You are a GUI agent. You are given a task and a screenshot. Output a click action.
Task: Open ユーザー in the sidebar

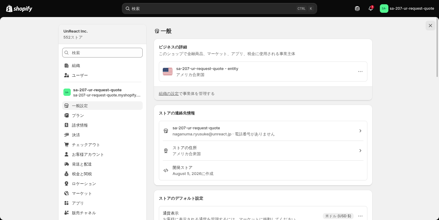pyautogui.click(x=102, y=75)
